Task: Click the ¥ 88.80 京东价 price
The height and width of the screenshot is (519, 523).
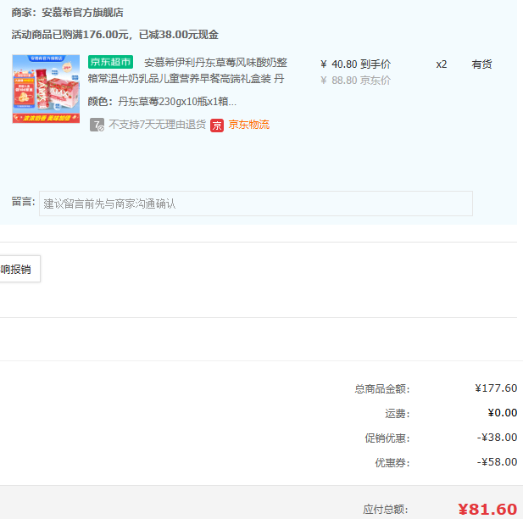Action: [355, 81]
